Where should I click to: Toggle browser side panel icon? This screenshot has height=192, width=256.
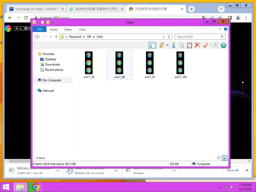pos(230,18)
